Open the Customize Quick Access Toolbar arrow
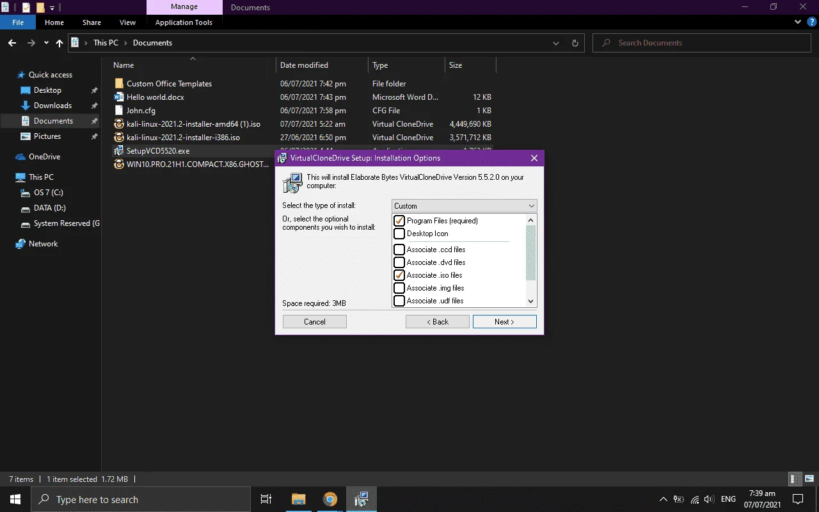Screen dimensions: 819x512 (x=52, y=8)
